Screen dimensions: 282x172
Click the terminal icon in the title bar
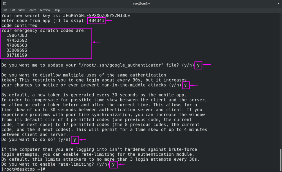(5, 3)
